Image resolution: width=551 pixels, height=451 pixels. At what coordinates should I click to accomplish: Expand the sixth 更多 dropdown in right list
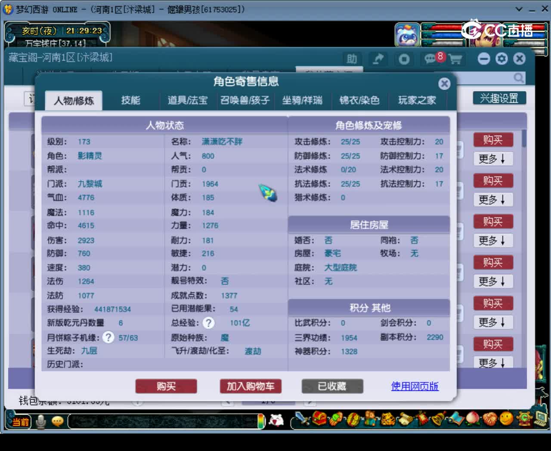(x=493, y=363)
